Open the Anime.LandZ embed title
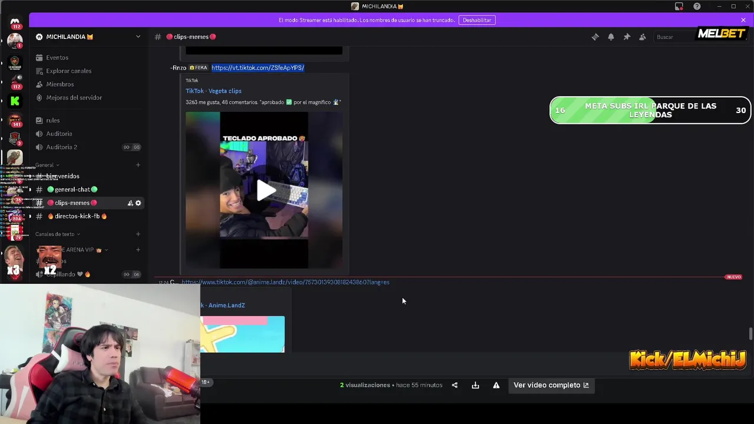This screenshot has width=754, height=424. coord(223,305)
